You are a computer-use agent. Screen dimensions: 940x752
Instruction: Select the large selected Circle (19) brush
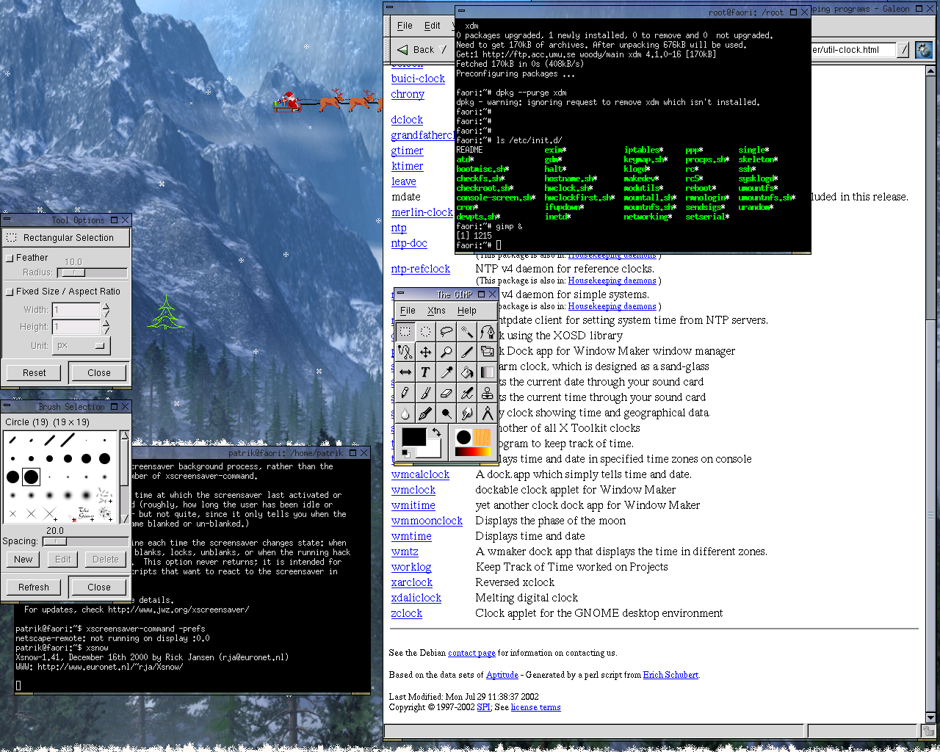(31, 477)
